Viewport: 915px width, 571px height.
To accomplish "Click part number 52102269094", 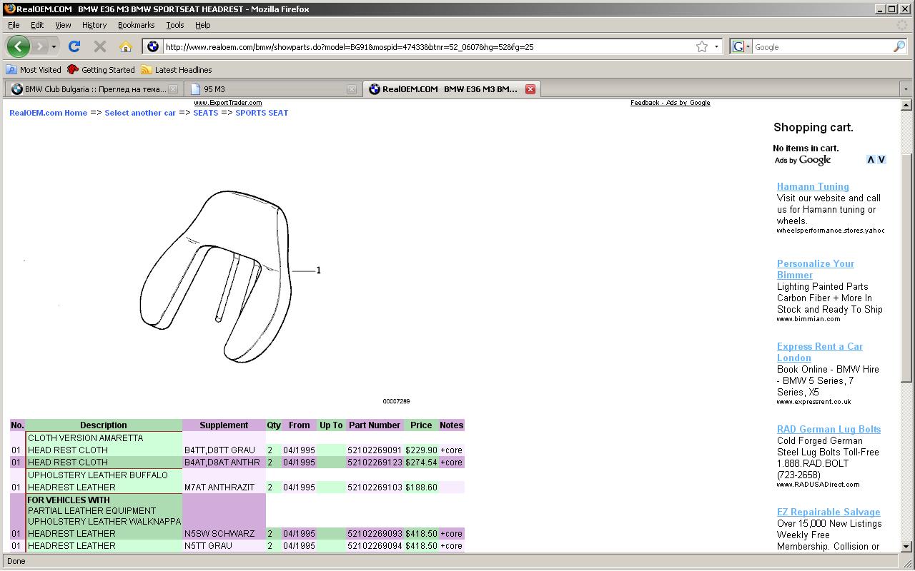I will (x=375, y=546).
